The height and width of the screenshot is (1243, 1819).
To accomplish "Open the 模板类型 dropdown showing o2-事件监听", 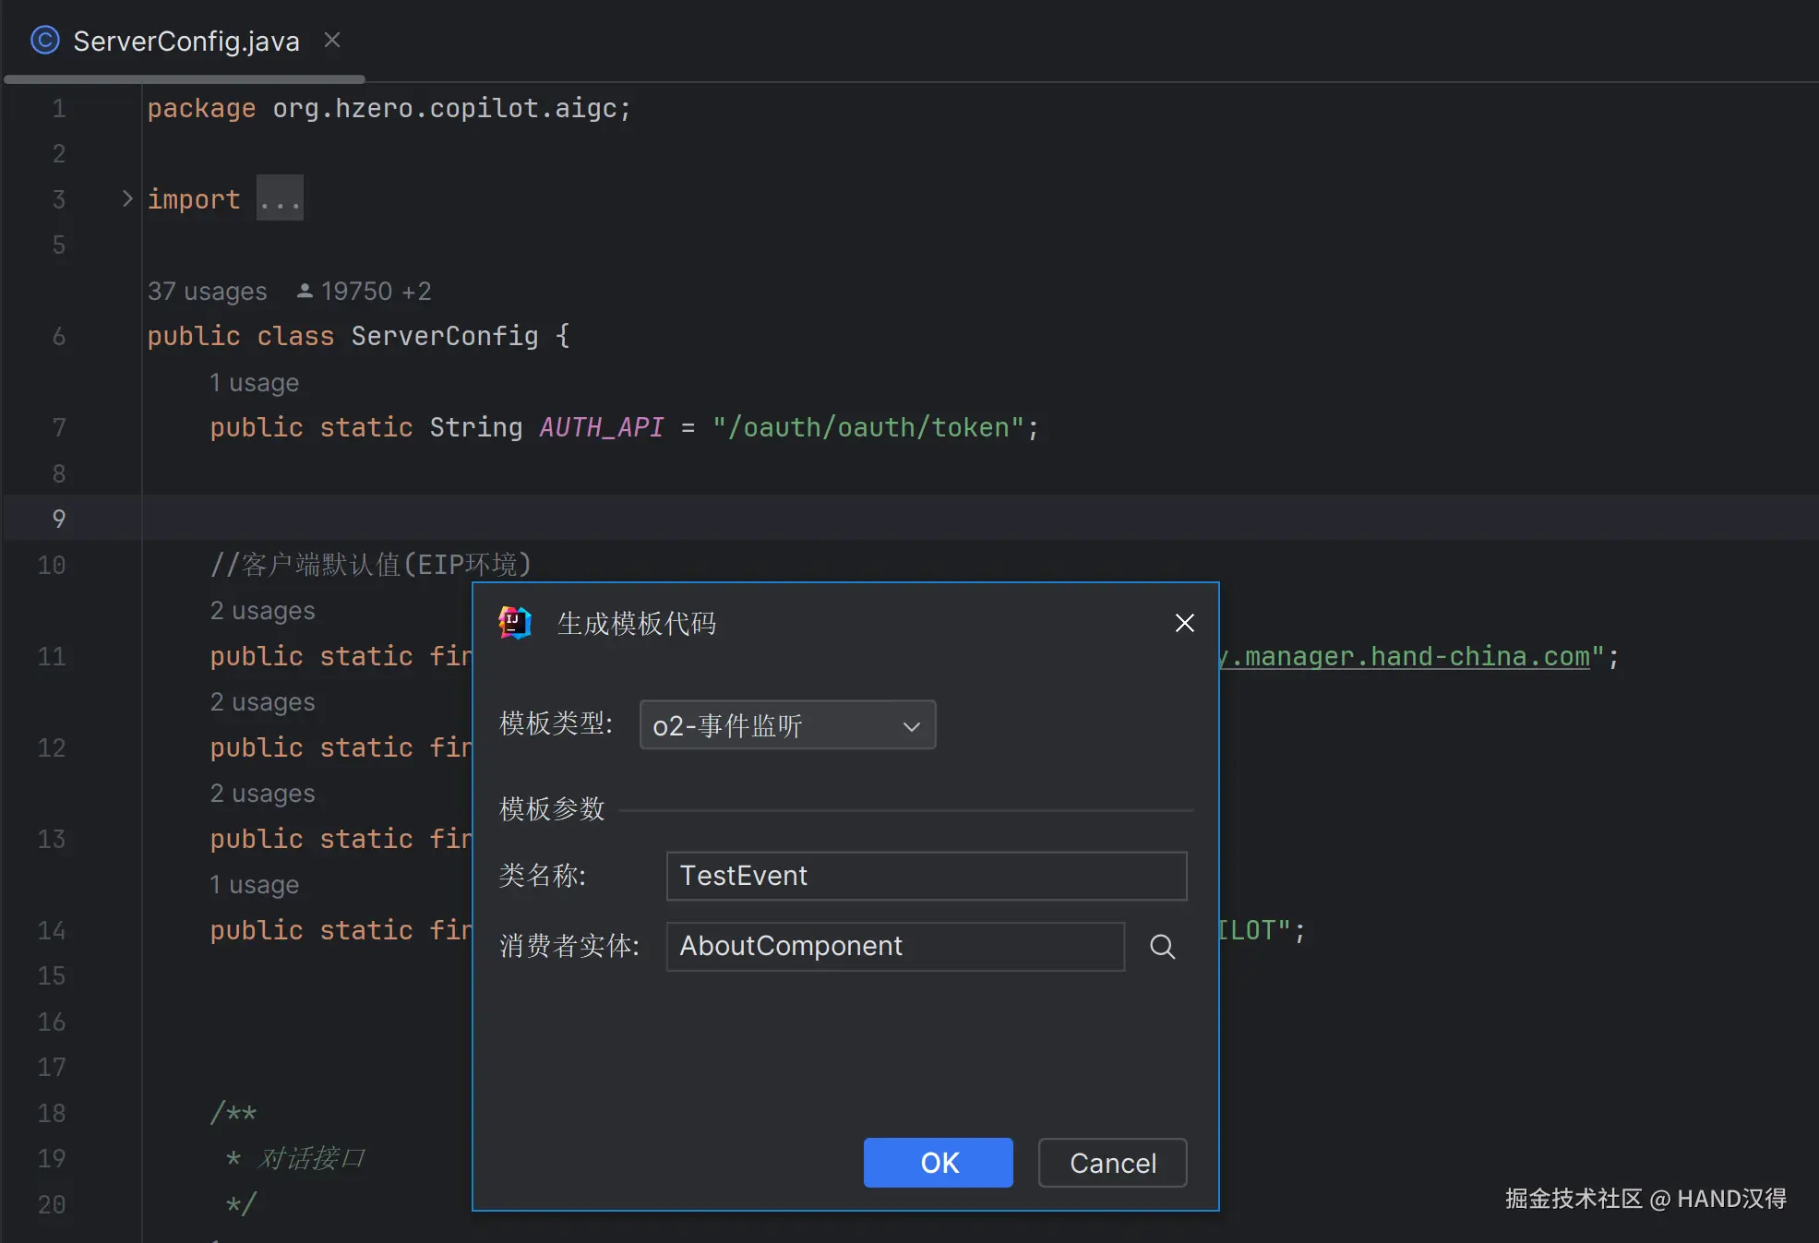I will pos(787,725).
